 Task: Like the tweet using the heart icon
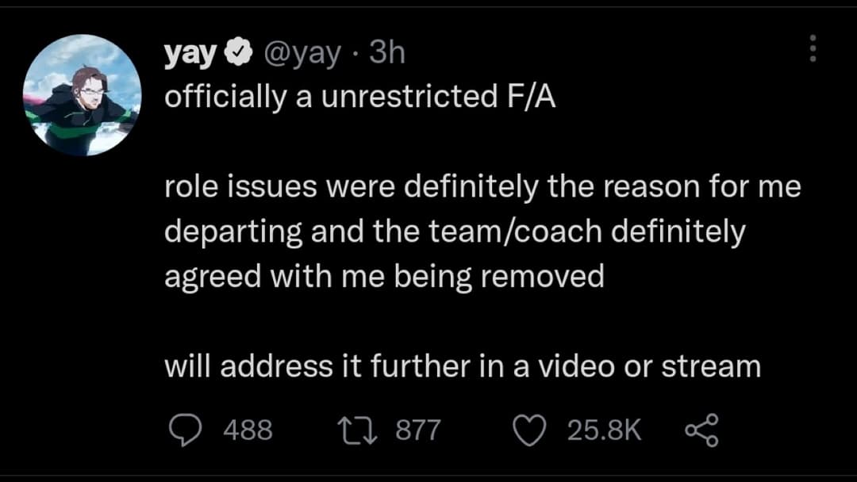tap(528, 429)
